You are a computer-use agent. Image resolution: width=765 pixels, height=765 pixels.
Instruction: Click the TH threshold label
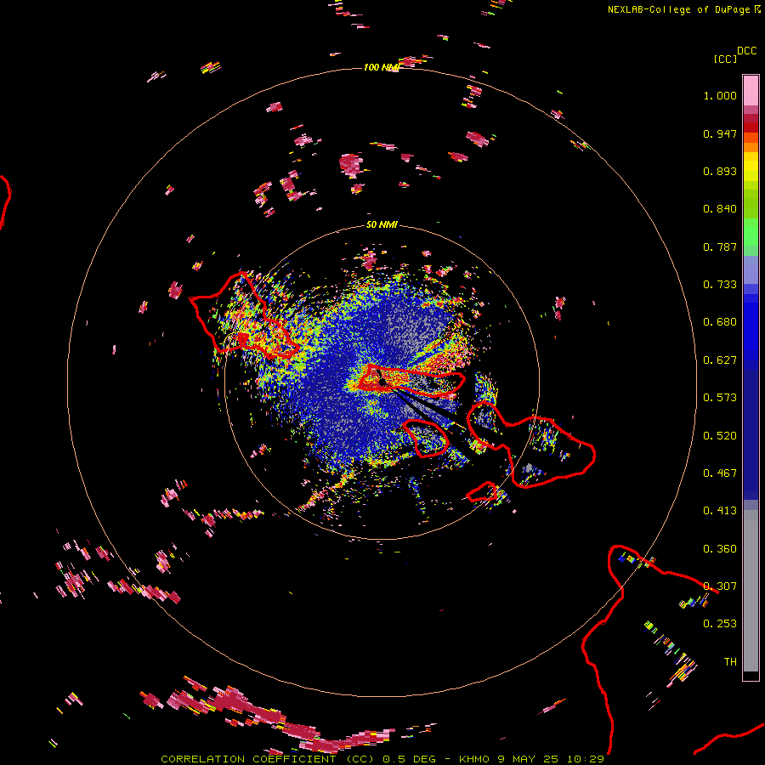click(x=730, y=662)
